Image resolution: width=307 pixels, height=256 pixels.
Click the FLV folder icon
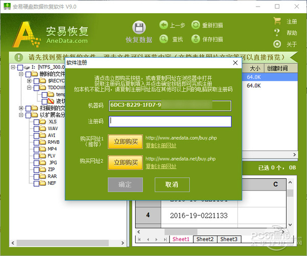(x=42, y=156)
